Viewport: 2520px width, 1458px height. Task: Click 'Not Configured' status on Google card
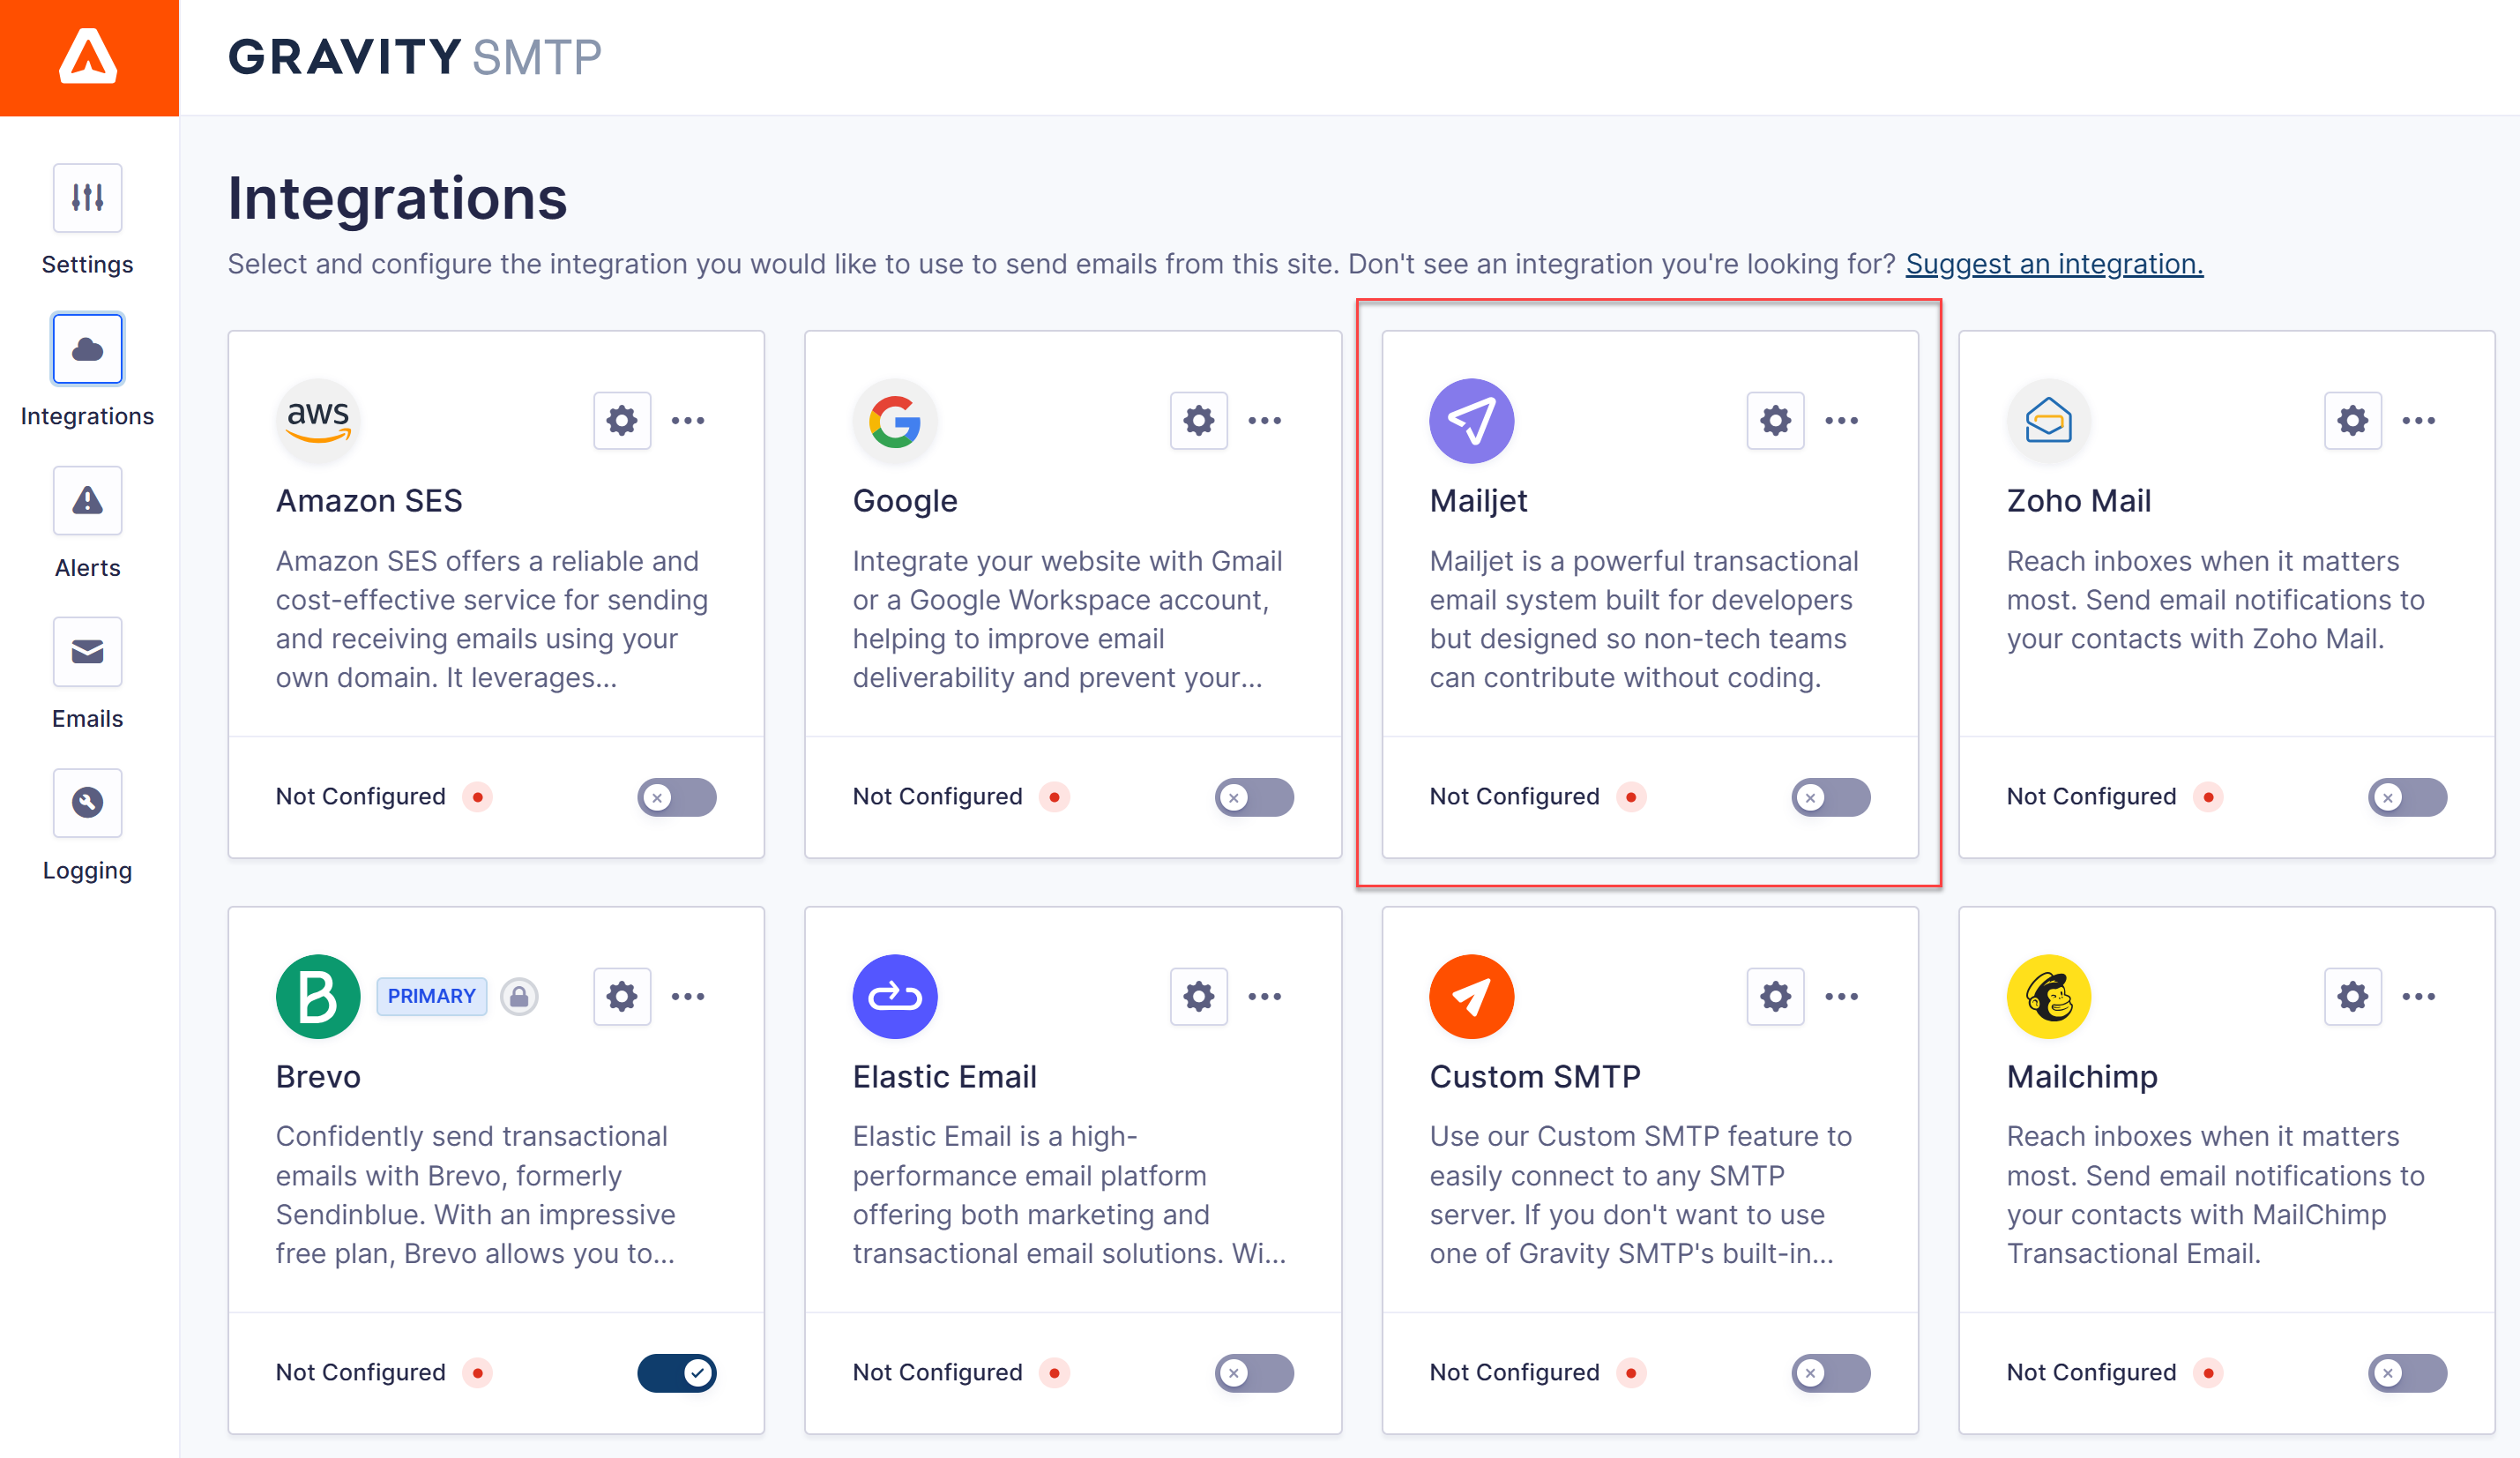click(938, 797)
